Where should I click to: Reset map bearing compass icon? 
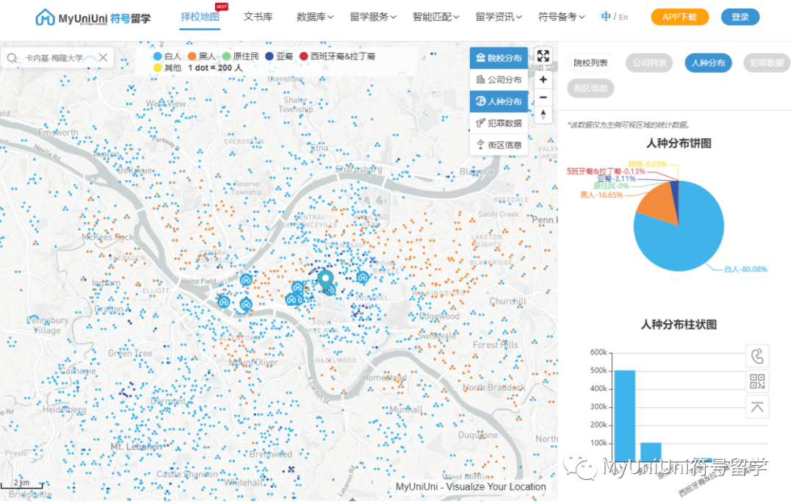click(543, 115)
